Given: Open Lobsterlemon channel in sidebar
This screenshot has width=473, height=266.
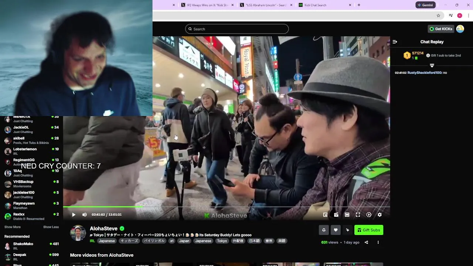Looking at the screenshot, I should 31,151.
